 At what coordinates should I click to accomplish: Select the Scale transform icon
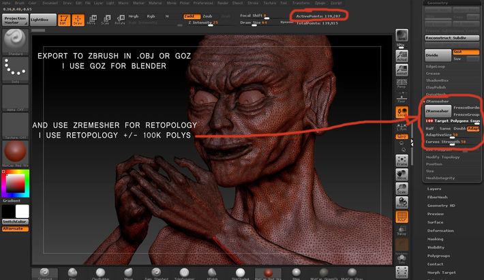click(x=105, y=18)
